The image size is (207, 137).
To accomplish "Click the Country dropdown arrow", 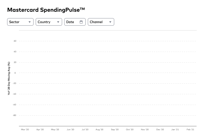I will tap(58, 22).
